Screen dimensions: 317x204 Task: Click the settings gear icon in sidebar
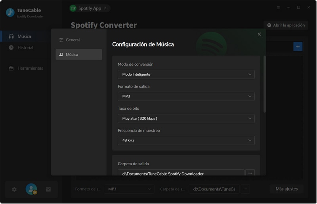coord(14,189)
